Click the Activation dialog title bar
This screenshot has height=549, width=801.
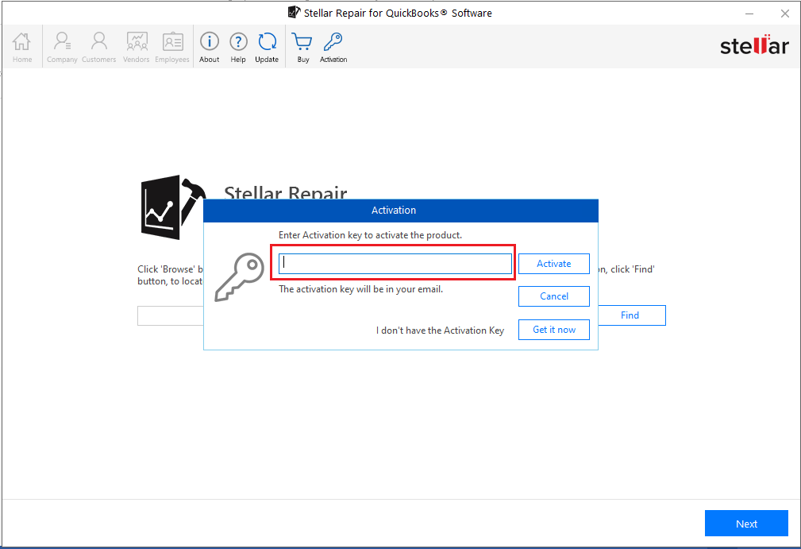coord(400,211)
